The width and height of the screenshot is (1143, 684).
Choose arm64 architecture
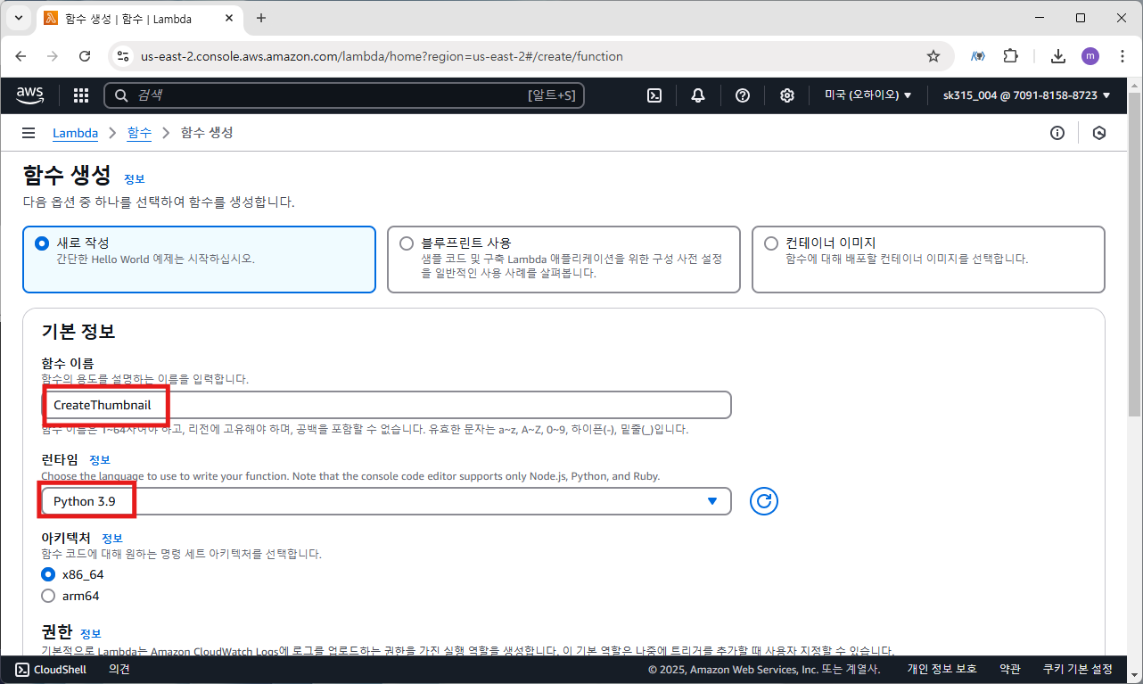(x=48, y=596)
